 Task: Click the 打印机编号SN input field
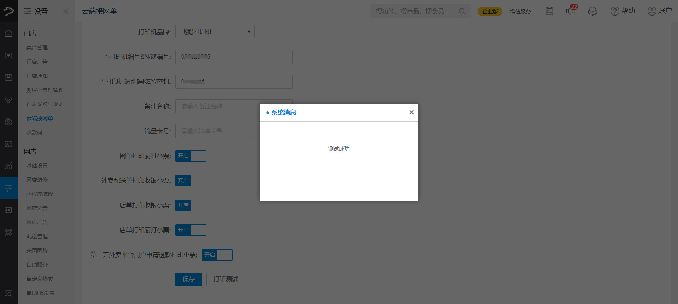pyautogui.click(x=234, y=57)
